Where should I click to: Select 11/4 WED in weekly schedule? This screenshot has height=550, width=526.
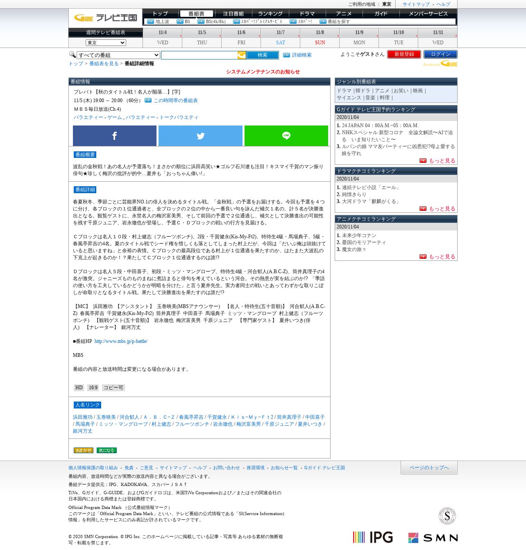pos(163,37)
